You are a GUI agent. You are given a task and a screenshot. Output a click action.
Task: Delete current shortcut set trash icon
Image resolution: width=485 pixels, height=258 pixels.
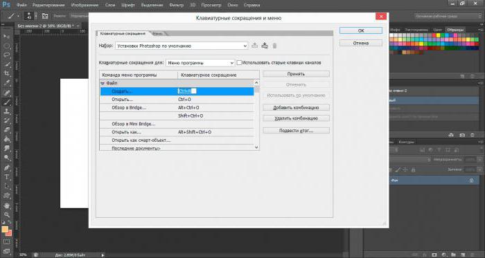(x=274, y=46)
